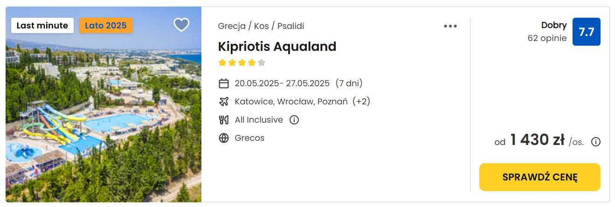Viewport: 615px width, 207px height.
Task: Click the cutlery meal plan icon
Action: tap(224, 120)
